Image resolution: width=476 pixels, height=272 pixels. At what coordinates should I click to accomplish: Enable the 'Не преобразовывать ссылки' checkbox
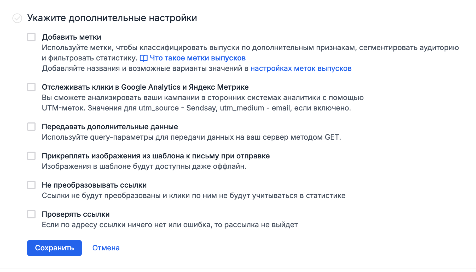[x=31, y=185]
